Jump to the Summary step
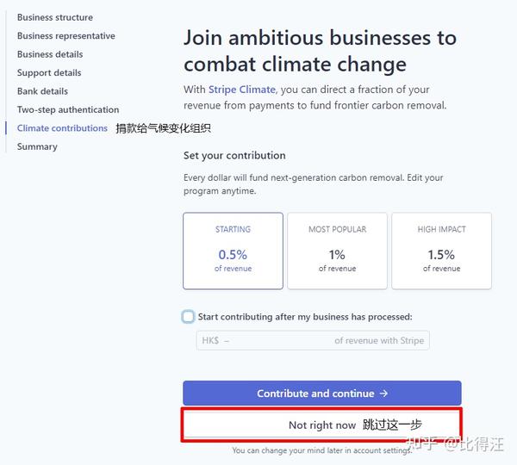The width and height of the screenshot is (517, 465). [x=37, y=146]
